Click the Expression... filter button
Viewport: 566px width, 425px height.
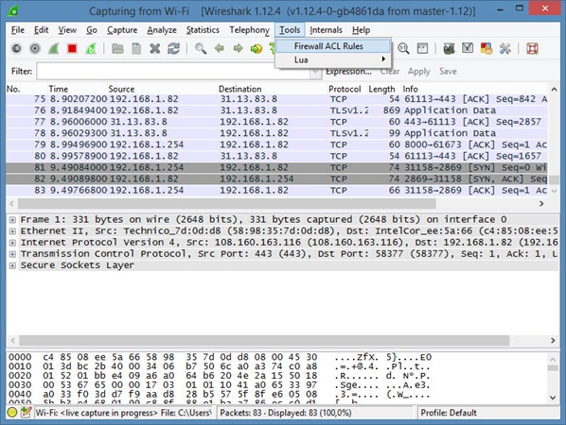click(x=348, y=72)
